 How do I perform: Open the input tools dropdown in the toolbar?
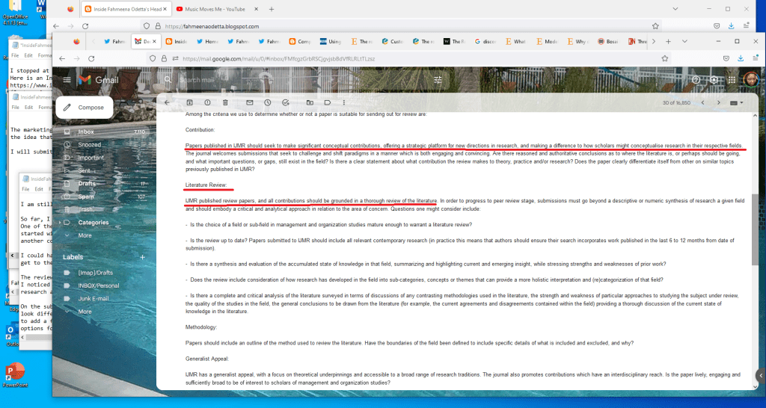pyautogui.click(x=736, y=102)
